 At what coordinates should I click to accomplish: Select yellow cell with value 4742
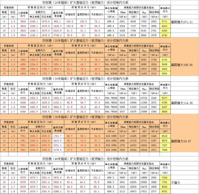[x=165, y=35]
